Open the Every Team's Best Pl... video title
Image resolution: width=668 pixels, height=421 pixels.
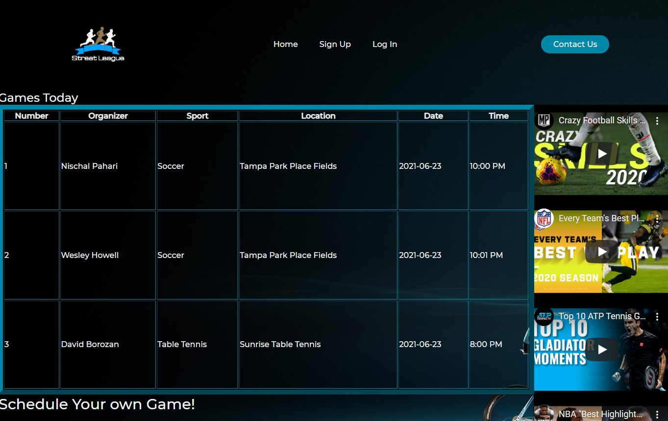click(602, 218)
